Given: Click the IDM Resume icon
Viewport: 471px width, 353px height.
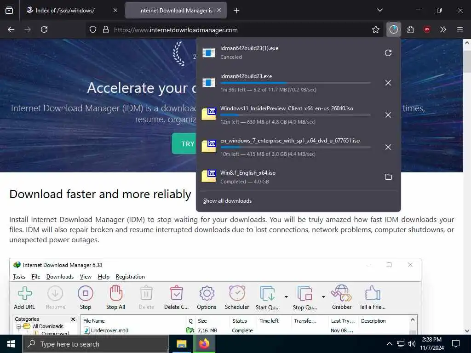Looking at the screenshot, I should click(55, 297).
